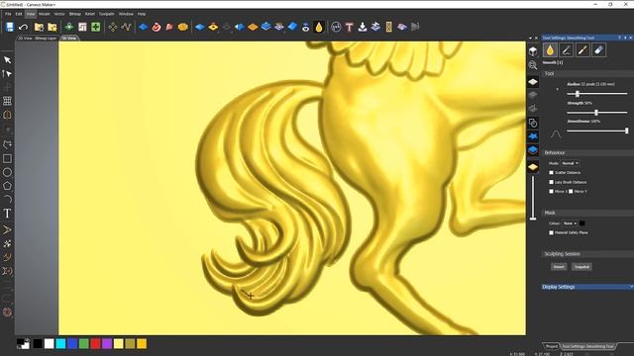
Task: Click the 3D cube view icon
Action: click(x=533, y=50)
